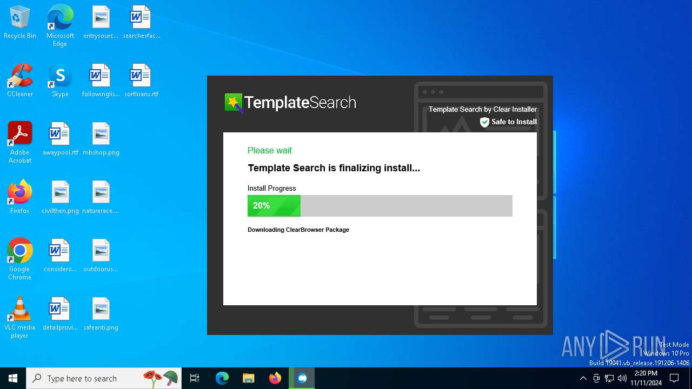Click 'Template Search by Clear Installer' text
Image resolution: width=692 pixels, height=389 pixels.
pos(483,109)
